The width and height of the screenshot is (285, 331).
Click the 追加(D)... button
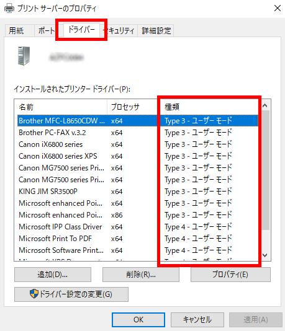point(53,275)
